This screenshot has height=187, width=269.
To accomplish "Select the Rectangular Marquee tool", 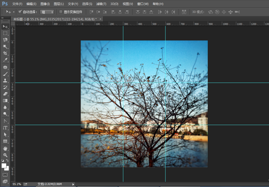I will click(5, 33).
